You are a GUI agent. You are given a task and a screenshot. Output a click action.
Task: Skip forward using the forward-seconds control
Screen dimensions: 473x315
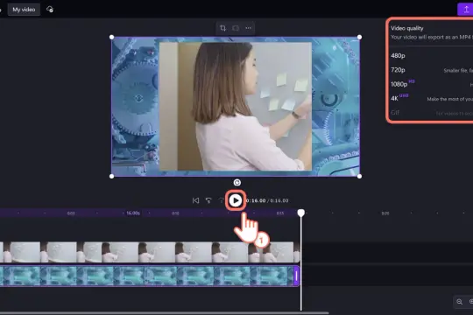(221, 200)
